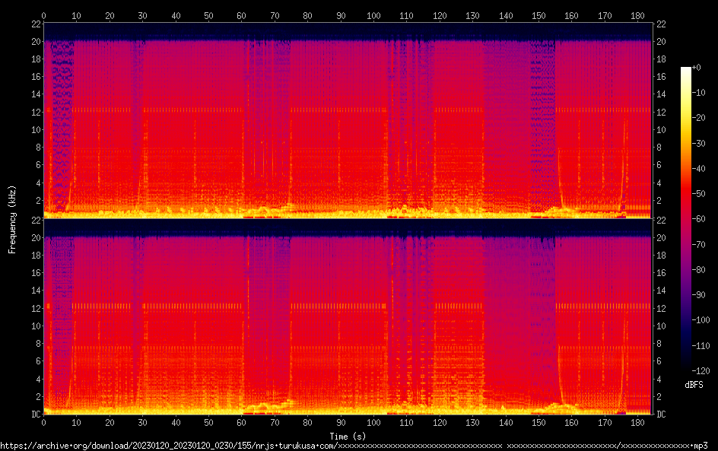Click the "Frequency (kHz)" vertical axis label
This screenshot has height=451, width=718.
12,219
